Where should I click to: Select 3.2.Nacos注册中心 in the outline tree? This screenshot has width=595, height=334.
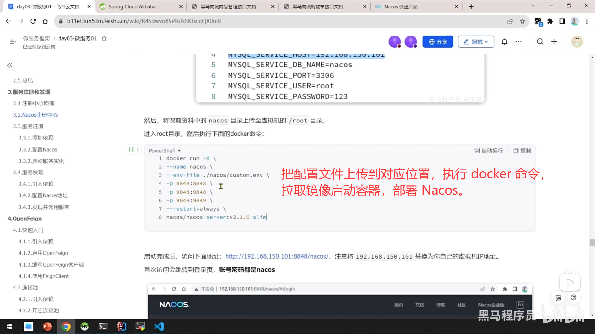click(x=35, y=115)
